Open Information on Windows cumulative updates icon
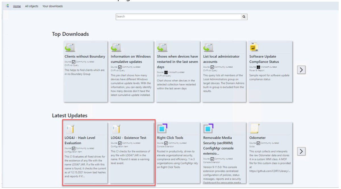The width and height of the screenshot is (341, 189). point(116,47)
